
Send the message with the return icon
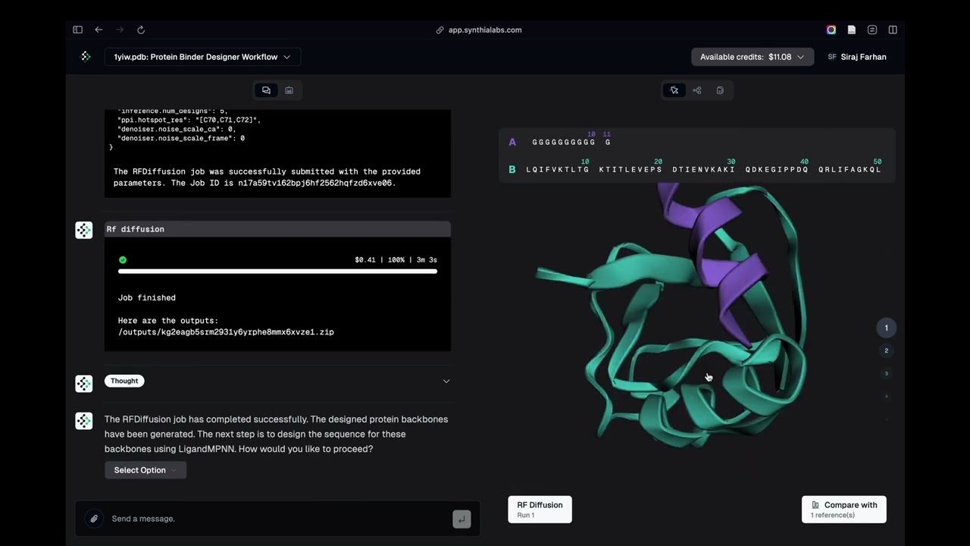click(x=462, y=519)
